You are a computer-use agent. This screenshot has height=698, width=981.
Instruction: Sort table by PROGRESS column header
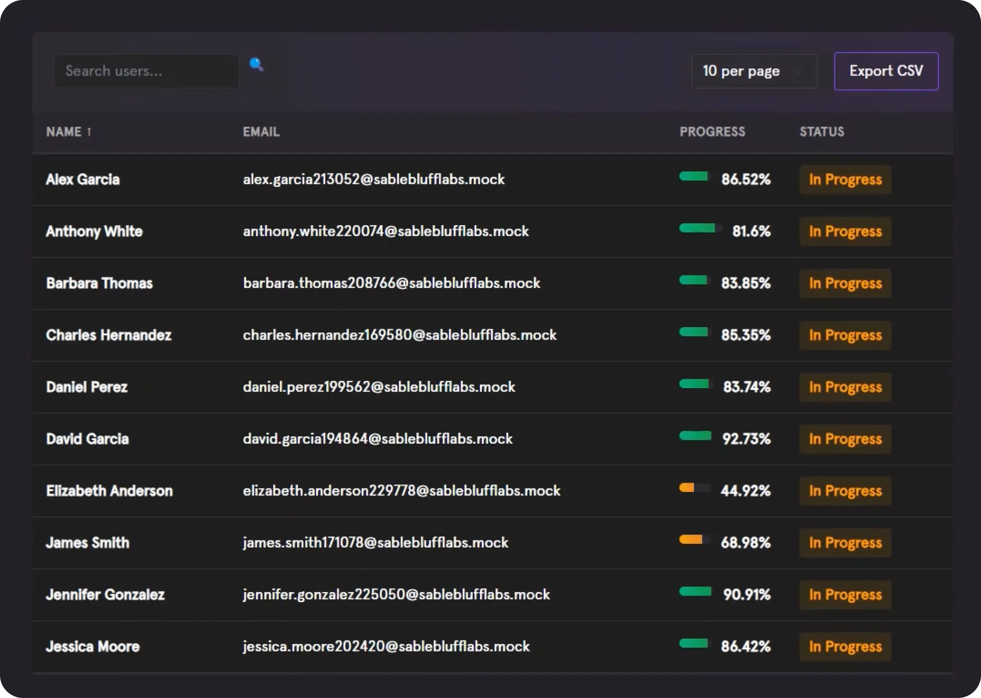point(712,132)
